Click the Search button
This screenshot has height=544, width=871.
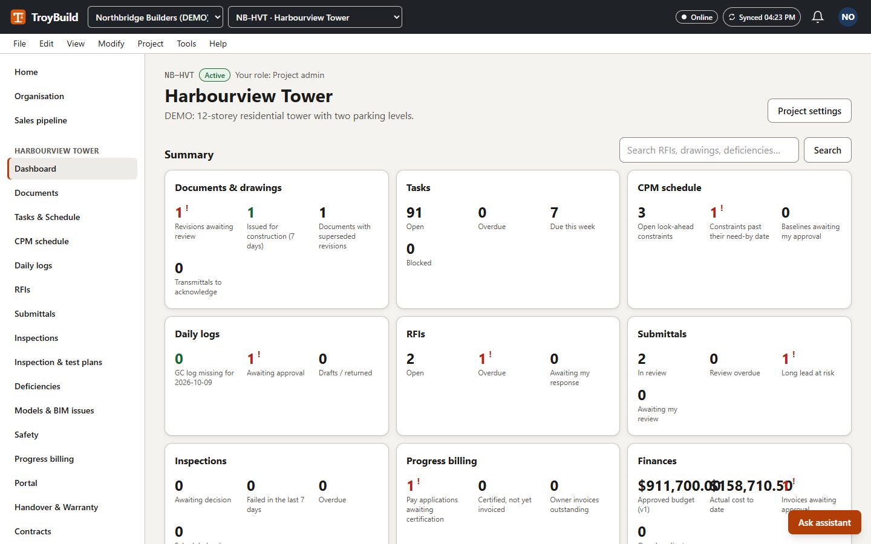827,150
